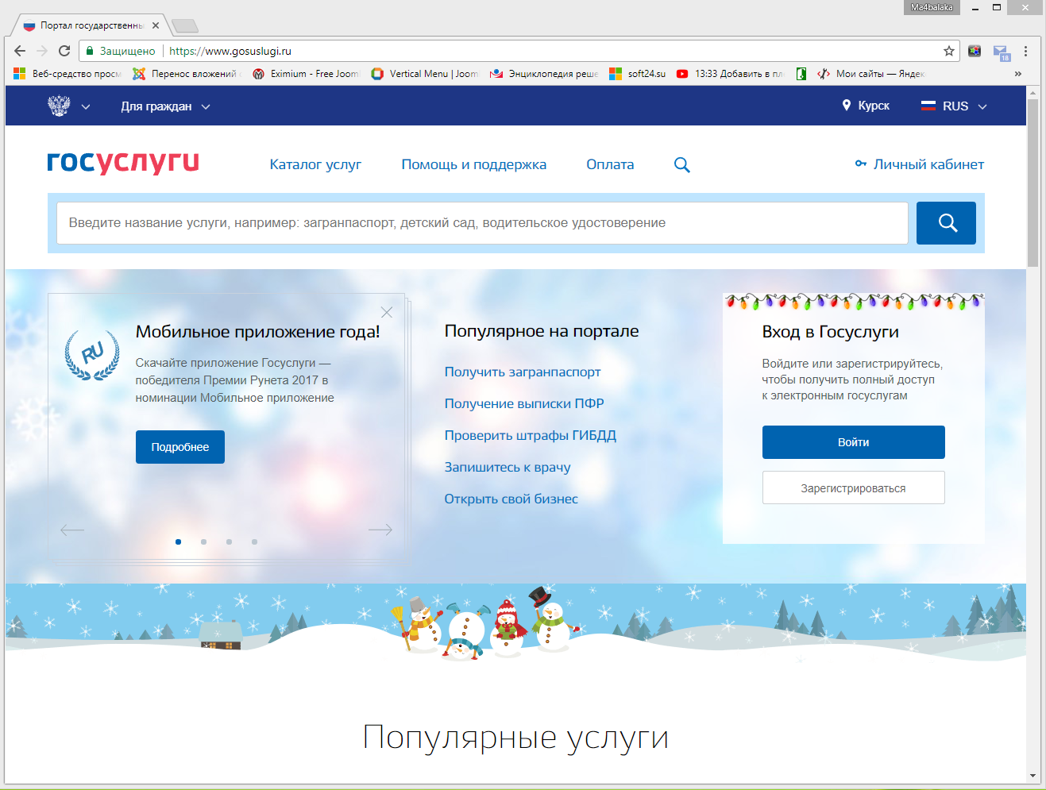Open the header magnifier search icon
This screenshot has width=1046, height=790.
click(681, 164)
